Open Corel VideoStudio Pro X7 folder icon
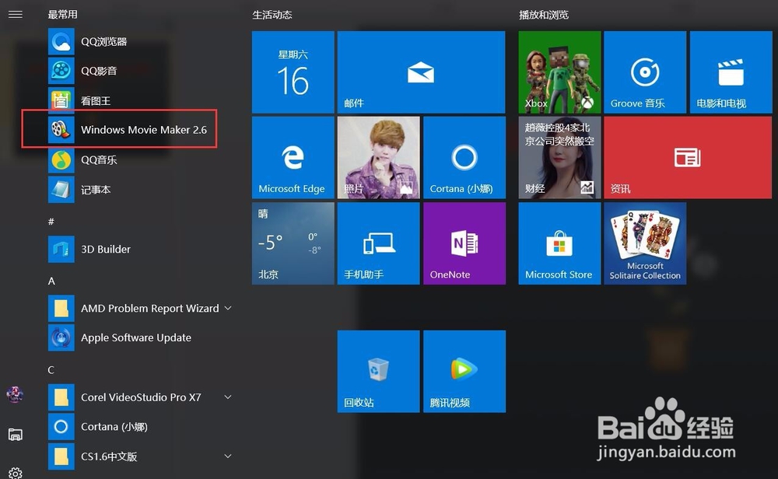 click(x=61, y=397)
